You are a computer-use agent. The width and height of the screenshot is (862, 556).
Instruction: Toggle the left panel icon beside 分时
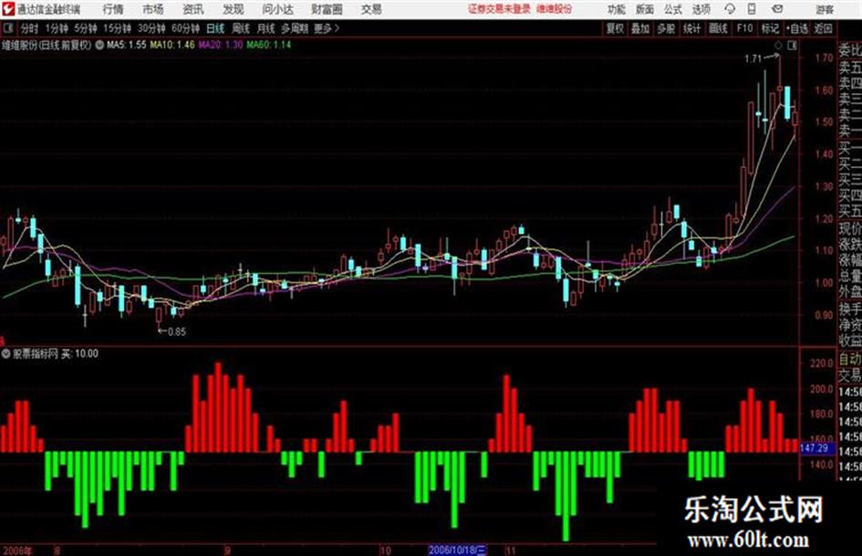click(x=7, y=28)
